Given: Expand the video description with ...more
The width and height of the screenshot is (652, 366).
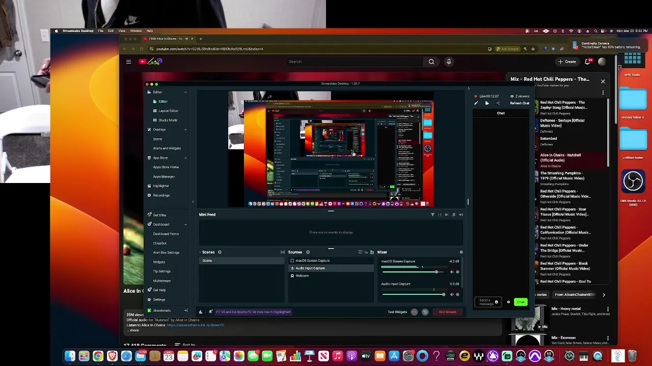Looking at the screenshot, I should (133, 330).
